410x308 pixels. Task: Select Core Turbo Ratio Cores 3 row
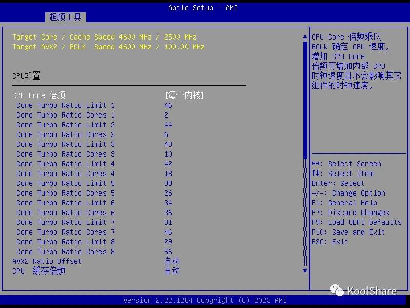coord(94,154)
